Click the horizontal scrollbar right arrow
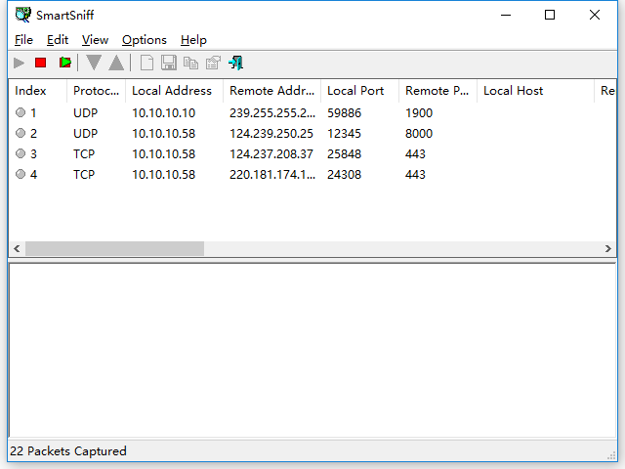 607,249
